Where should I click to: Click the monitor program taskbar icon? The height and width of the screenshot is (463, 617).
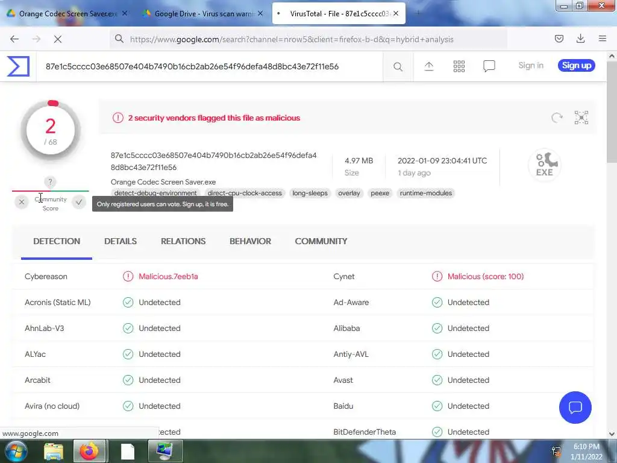pyautogui.click(x=165, y=451)
